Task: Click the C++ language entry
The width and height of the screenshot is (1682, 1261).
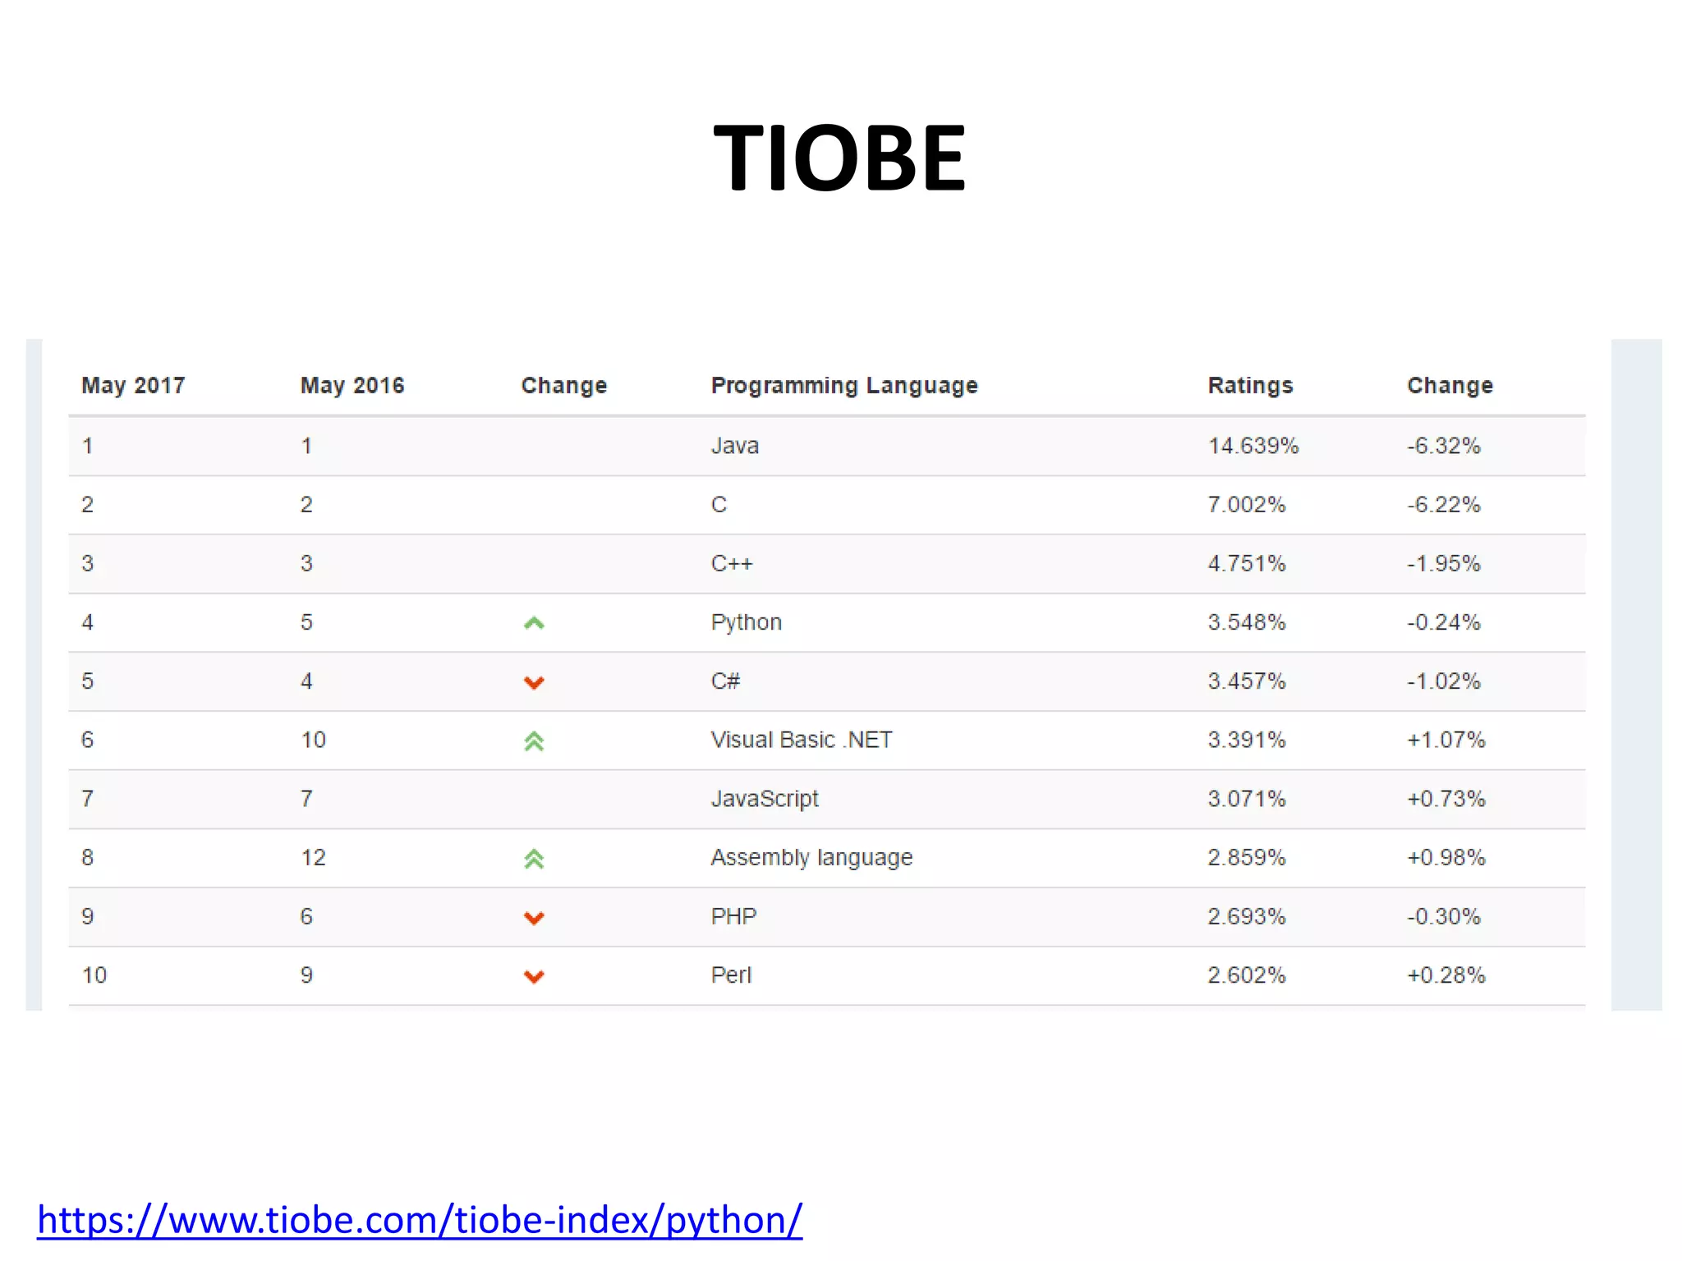Action: (x=732, y=563)
